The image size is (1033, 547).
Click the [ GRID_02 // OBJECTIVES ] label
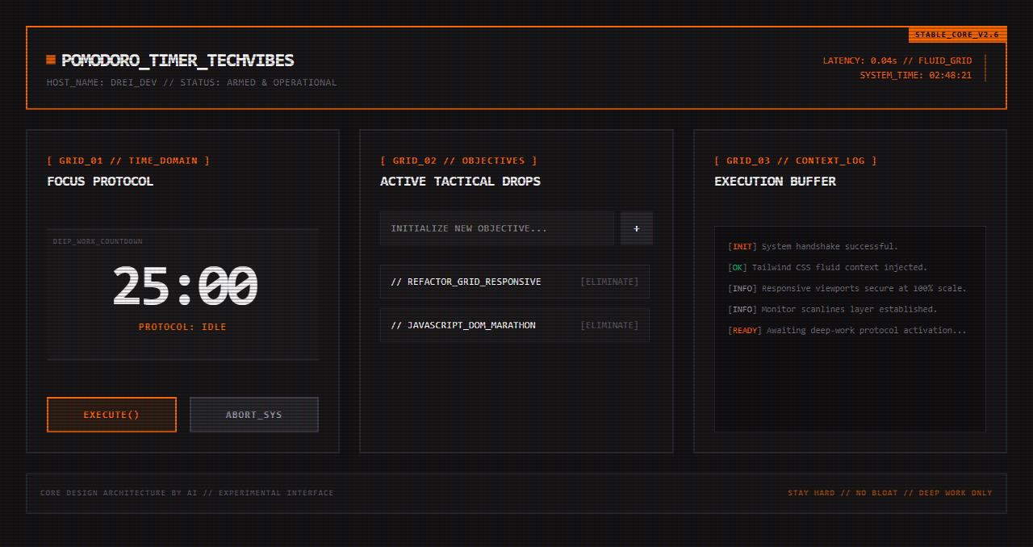tap(458, 161)
